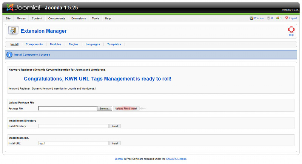Click the Preview monitor icon
The width and height of the screenshot is (302, 164).
[x=251, y=18]
